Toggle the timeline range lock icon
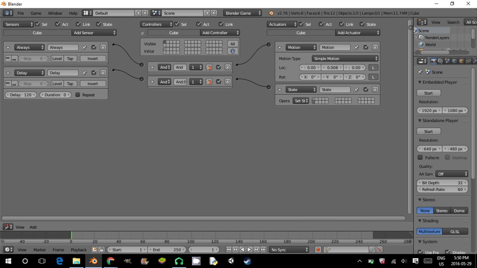 tap(101, 250)
